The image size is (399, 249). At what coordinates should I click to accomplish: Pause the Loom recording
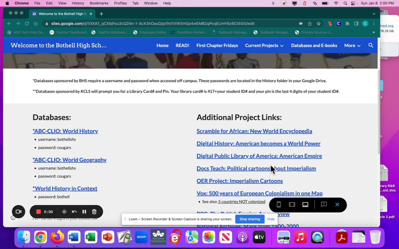tap(84, 212)
